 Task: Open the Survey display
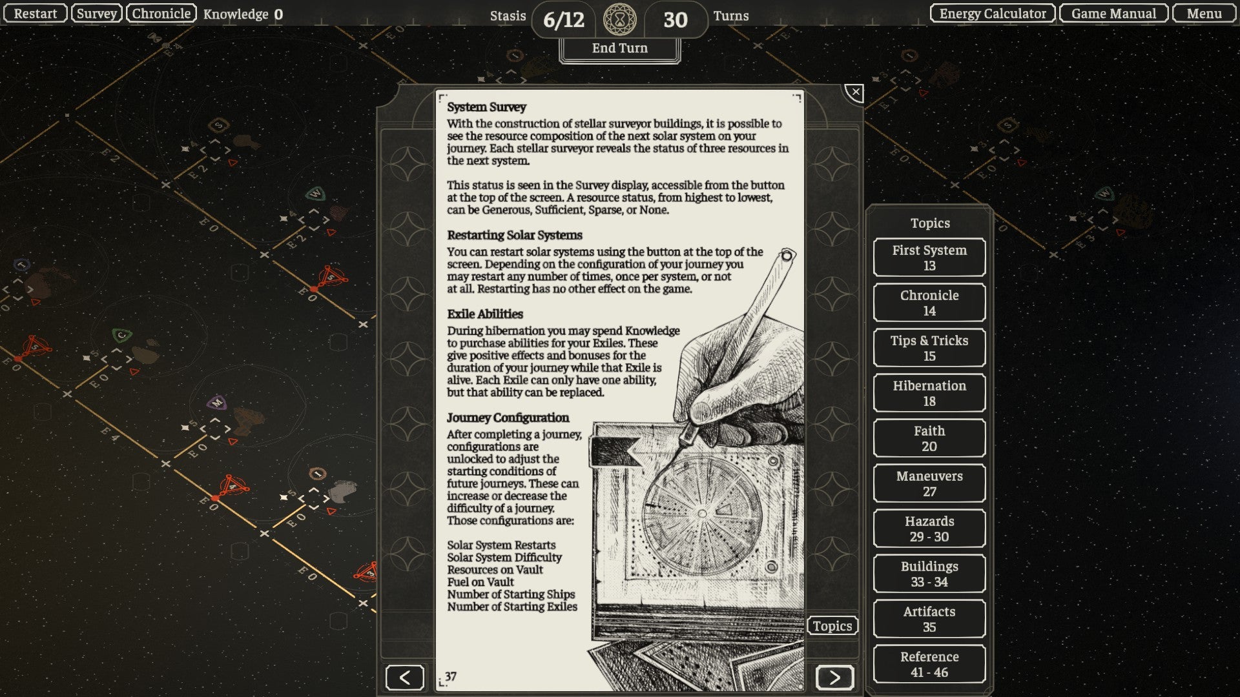click(97, 13)
